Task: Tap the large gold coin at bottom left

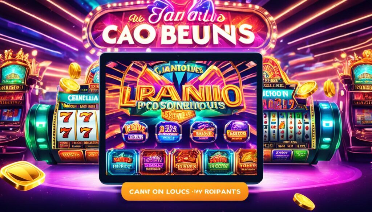Action: click(x=23, y=175)
